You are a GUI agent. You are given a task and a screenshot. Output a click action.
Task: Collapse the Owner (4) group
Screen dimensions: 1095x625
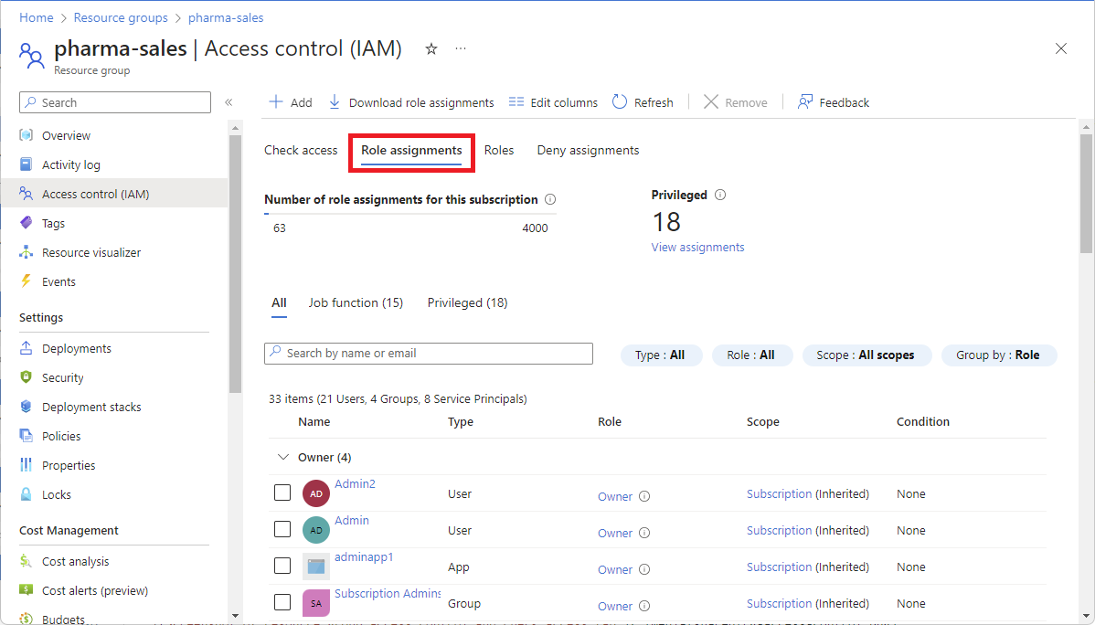[x=282, y=458]
